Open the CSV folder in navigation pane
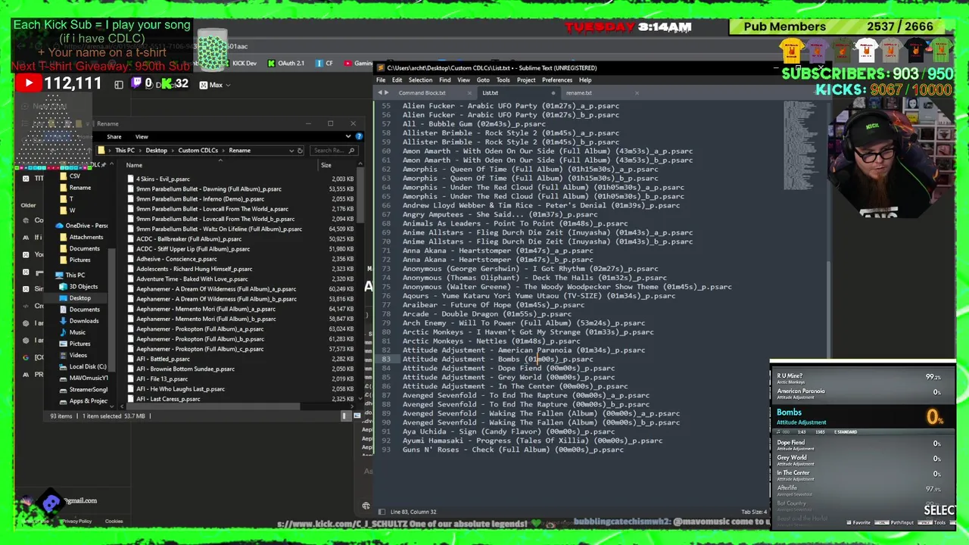969x545 pixels. tap(74, 176)
